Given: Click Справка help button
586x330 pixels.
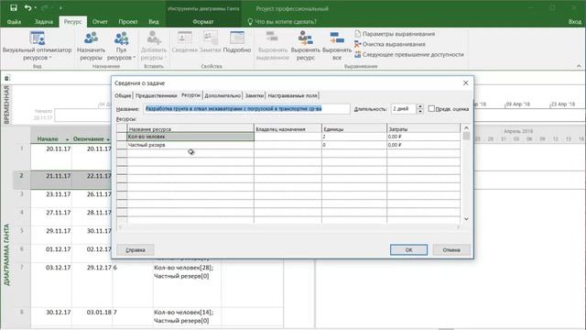Looking at the screenshot, I should [136, 250].
